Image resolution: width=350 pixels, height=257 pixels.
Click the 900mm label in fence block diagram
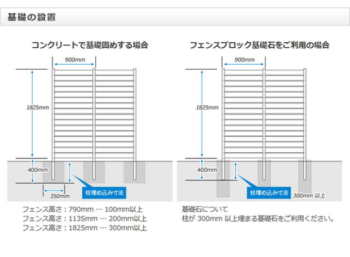pyautogui.click(x=245, y=60)
